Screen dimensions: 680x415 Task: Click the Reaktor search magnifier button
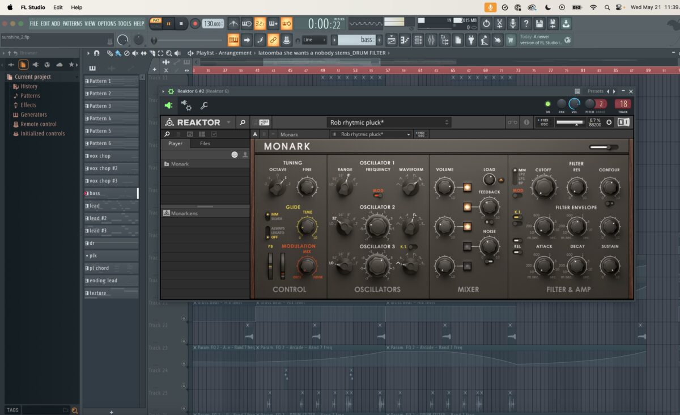242,122
